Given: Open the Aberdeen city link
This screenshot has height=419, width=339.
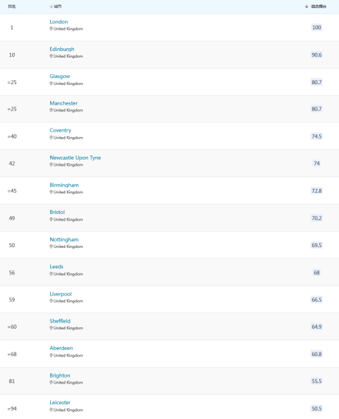Looking at the screenshot, I should (61, 348).
